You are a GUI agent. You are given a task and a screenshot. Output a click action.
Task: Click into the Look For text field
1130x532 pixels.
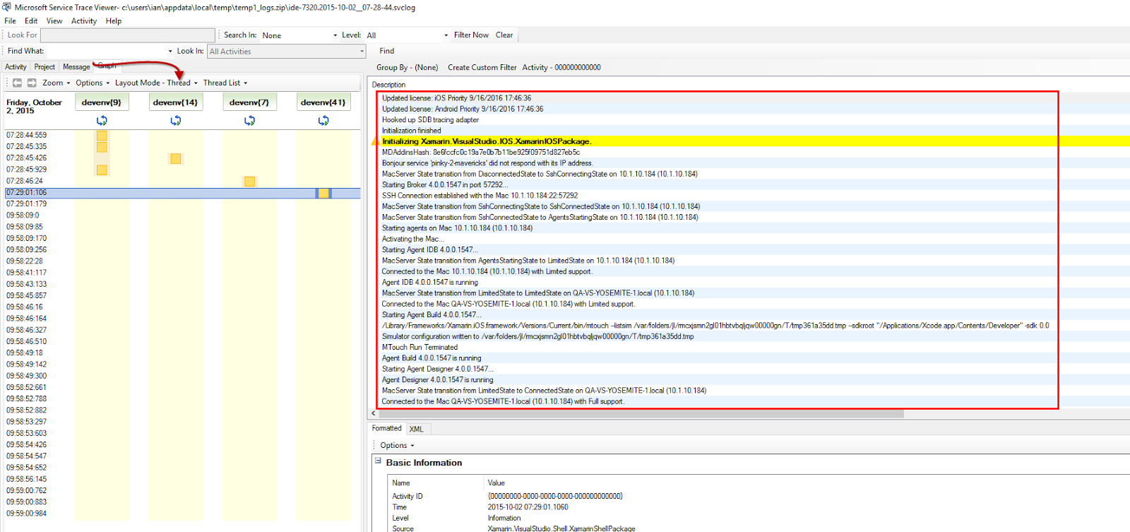click(x=128, y=35)
